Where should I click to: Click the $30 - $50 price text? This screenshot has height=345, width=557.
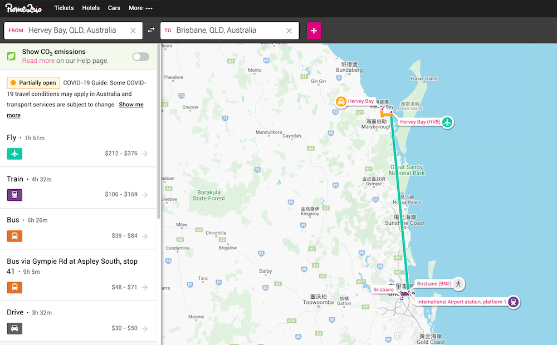click(x=124, y=328)
